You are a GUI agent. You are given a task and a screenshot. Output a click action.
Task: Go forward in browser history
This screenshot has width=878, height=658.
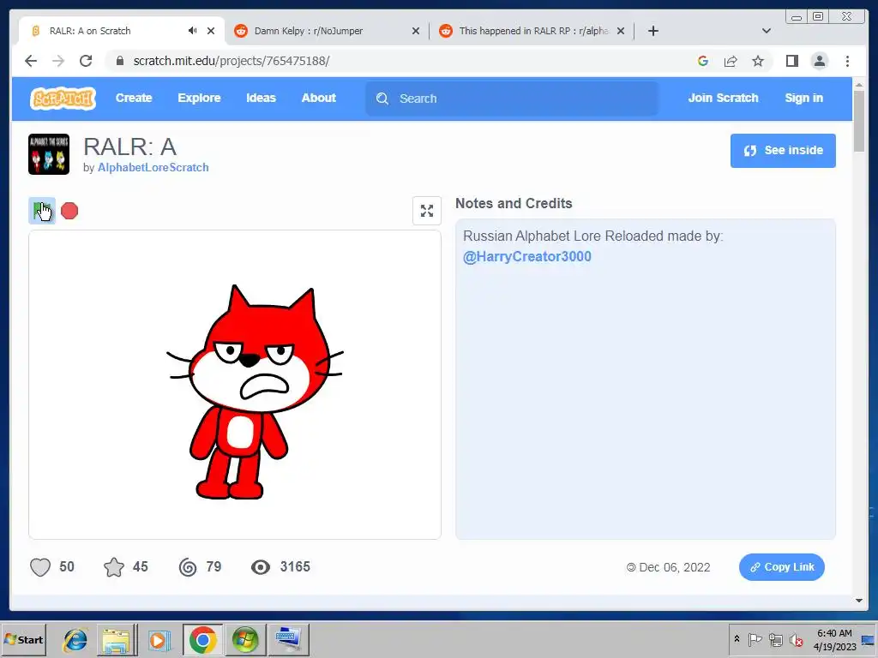pos(58,61)
